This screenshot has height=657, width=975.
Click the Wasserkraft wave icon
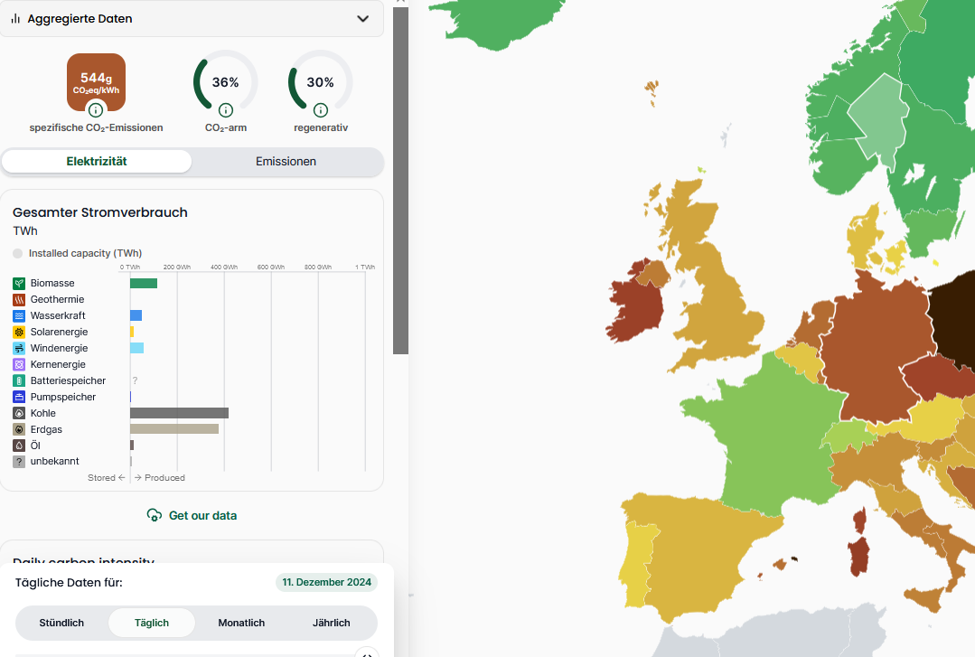[x=19, y=316]
